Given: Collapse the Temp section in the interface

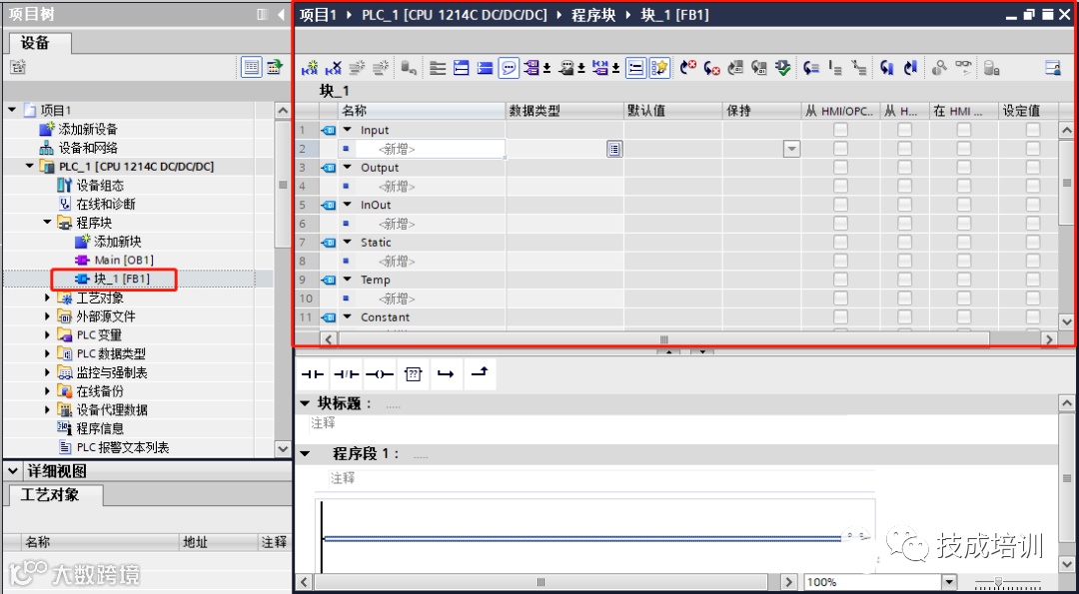Looking at the screenshot, I should coord(348,280).
